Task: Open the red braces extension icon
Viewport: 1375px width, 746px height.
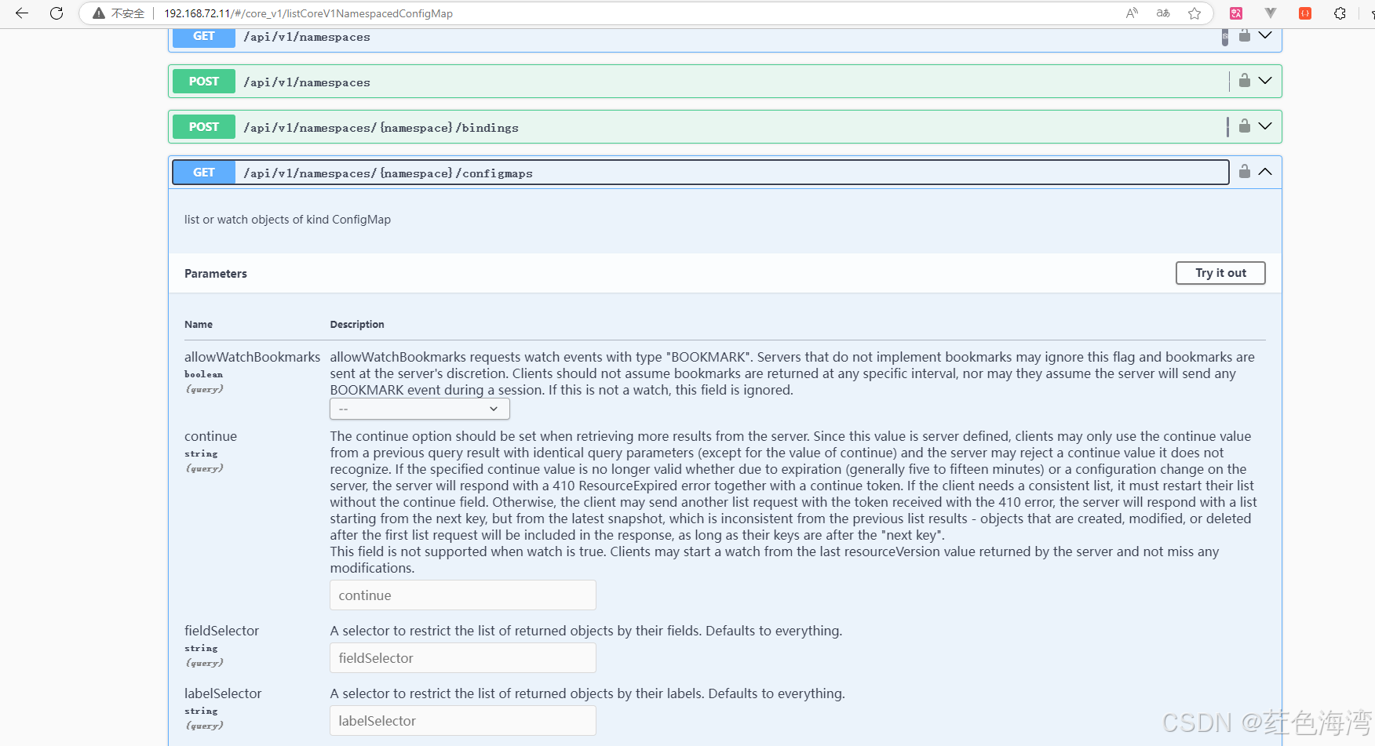Action: tap(1305, 13)
